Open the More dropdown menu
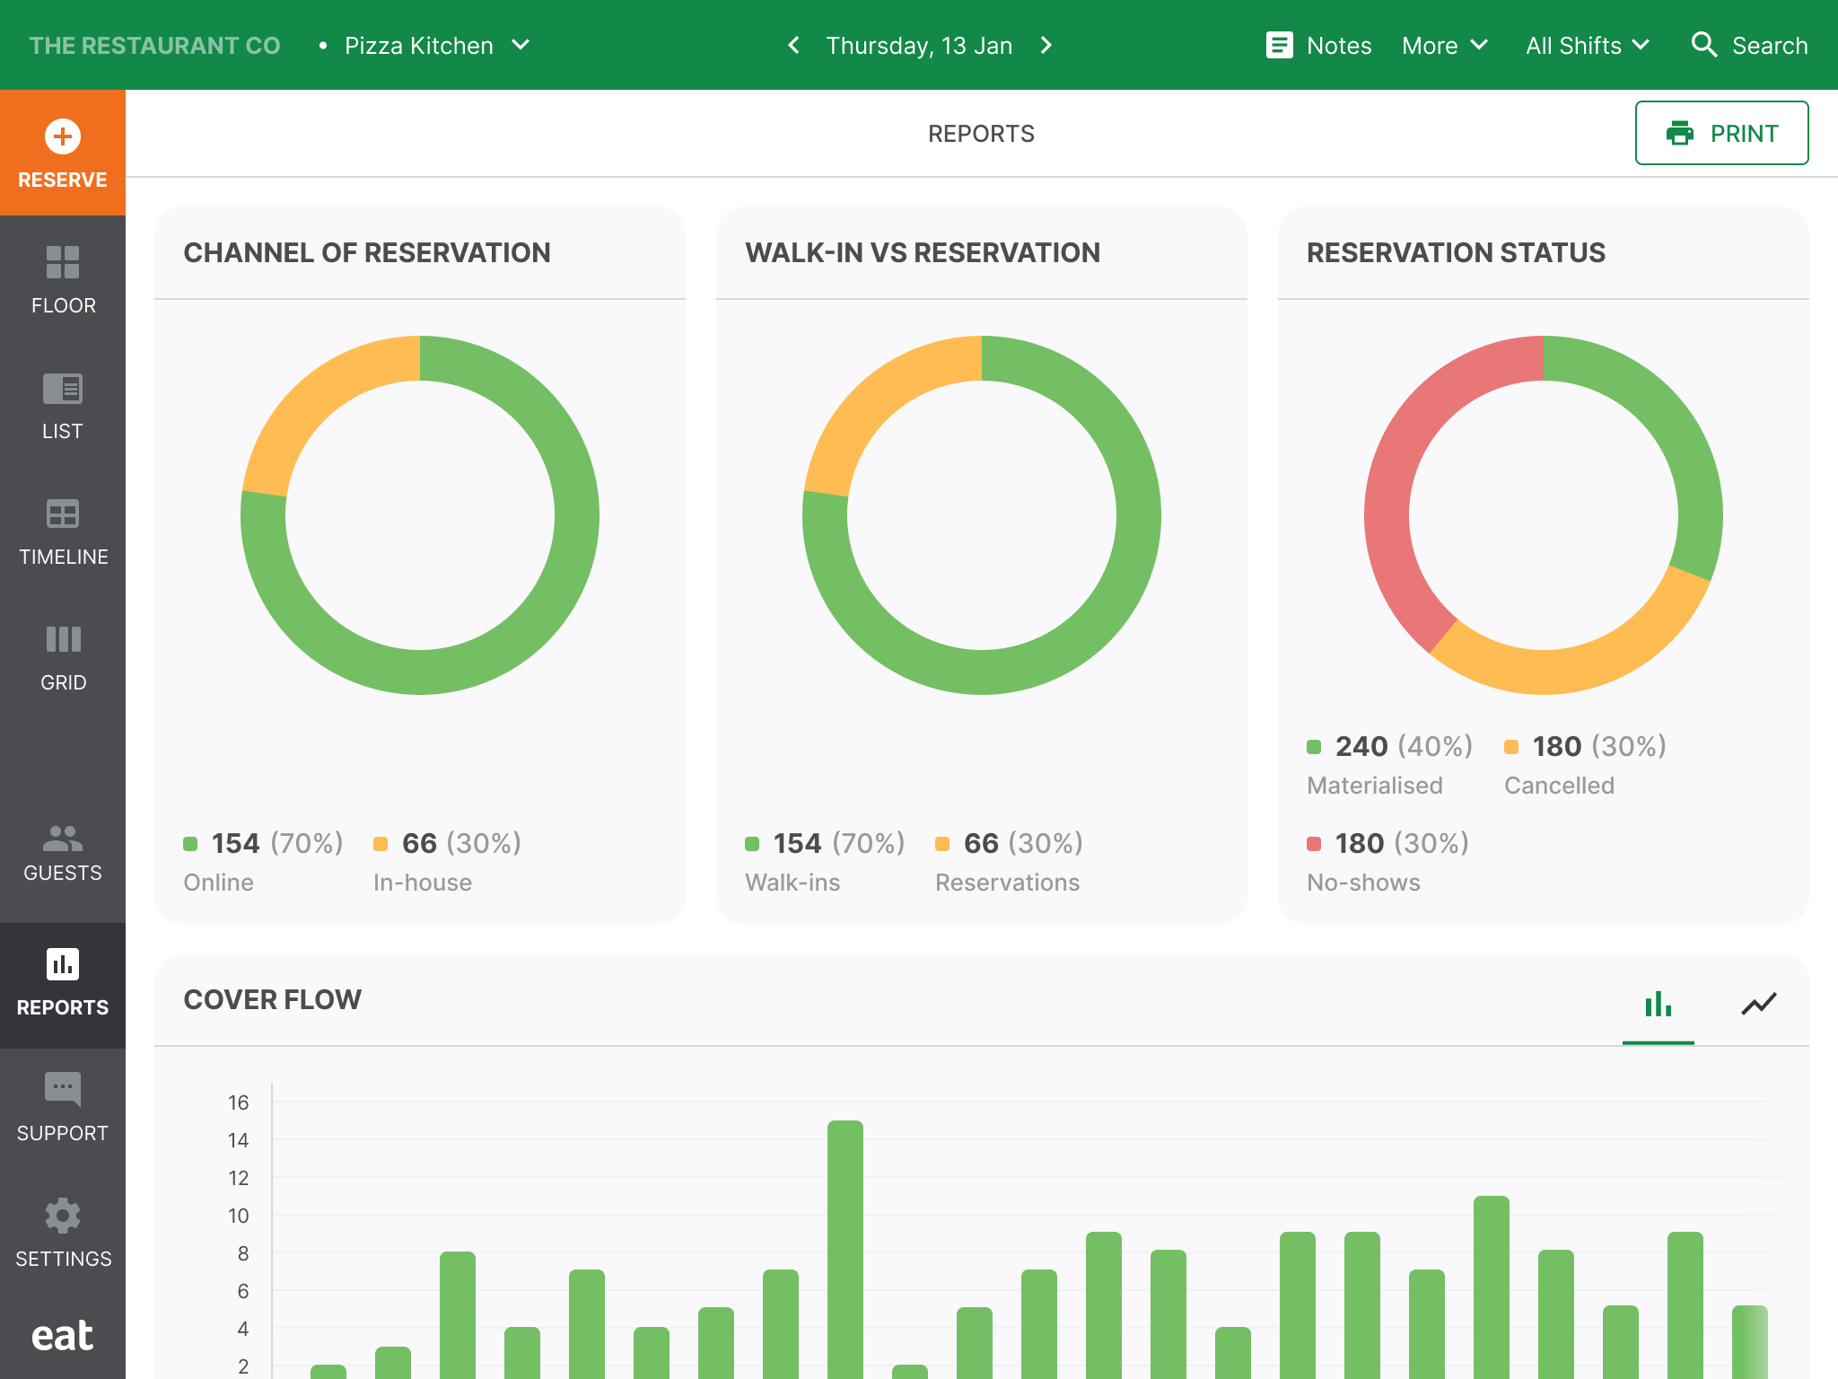The width and height of the screenshot is (1838, 1379). point(1443,45)
